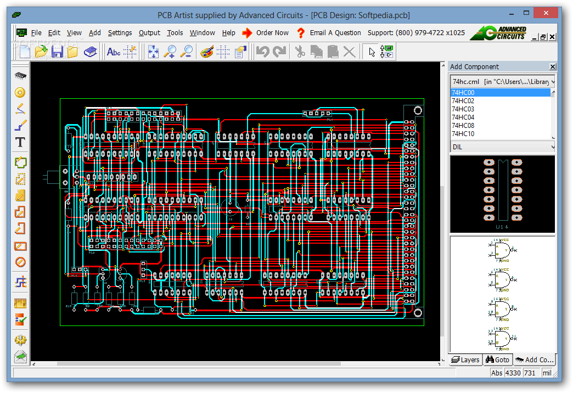Click the swap PCB/schematic icon
This screenshot has width=573, height=393.
coord(386,52)
